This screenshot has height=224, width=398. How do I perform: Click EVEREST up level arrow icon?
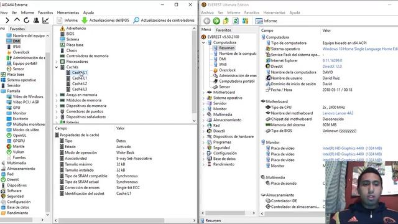point(226,21)
